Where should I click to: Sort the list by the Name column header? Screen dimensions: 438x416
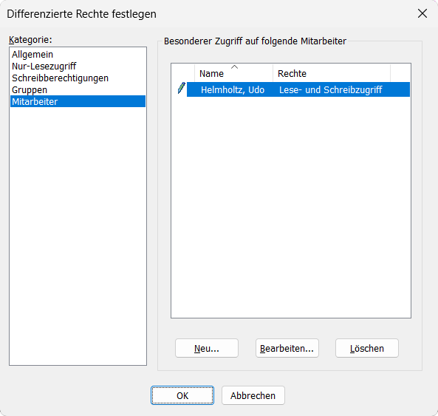coord(234,73)
